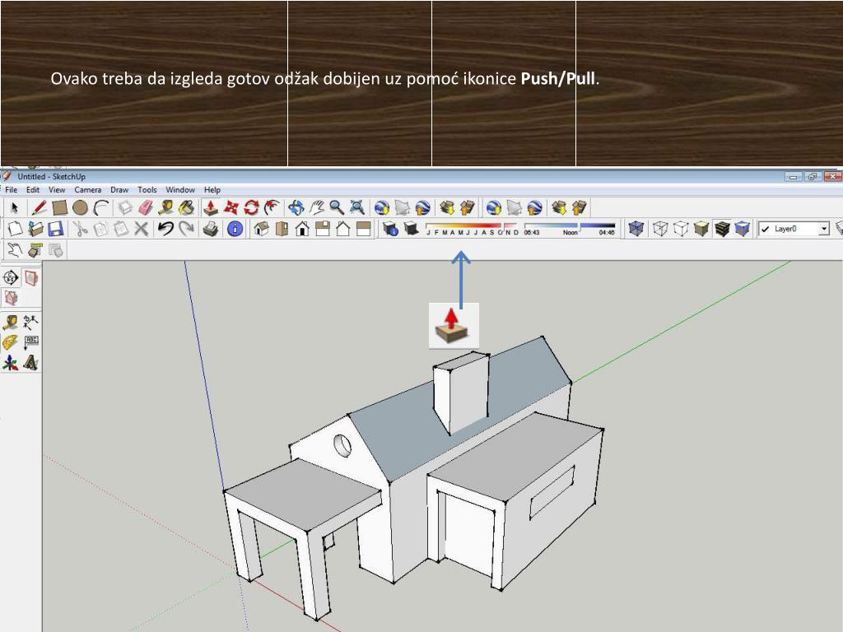Activate the Offset tool
Viewport: 843px width, 632px height.
pyautogui.click(x=272, y=207)
